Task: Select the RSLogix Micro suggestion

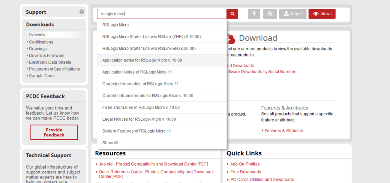Action: 162,25
